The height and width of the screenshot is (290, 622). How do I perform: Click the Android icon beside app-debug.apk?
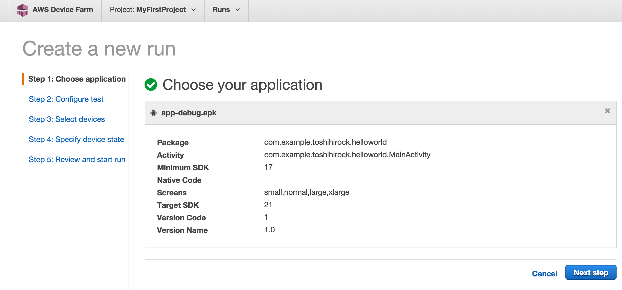(153, 113)
